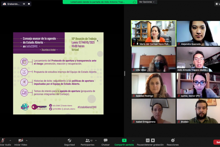The image size is (220, 147).
Task: Select María del Carmen Nava video tile
Action: (154, 33)
